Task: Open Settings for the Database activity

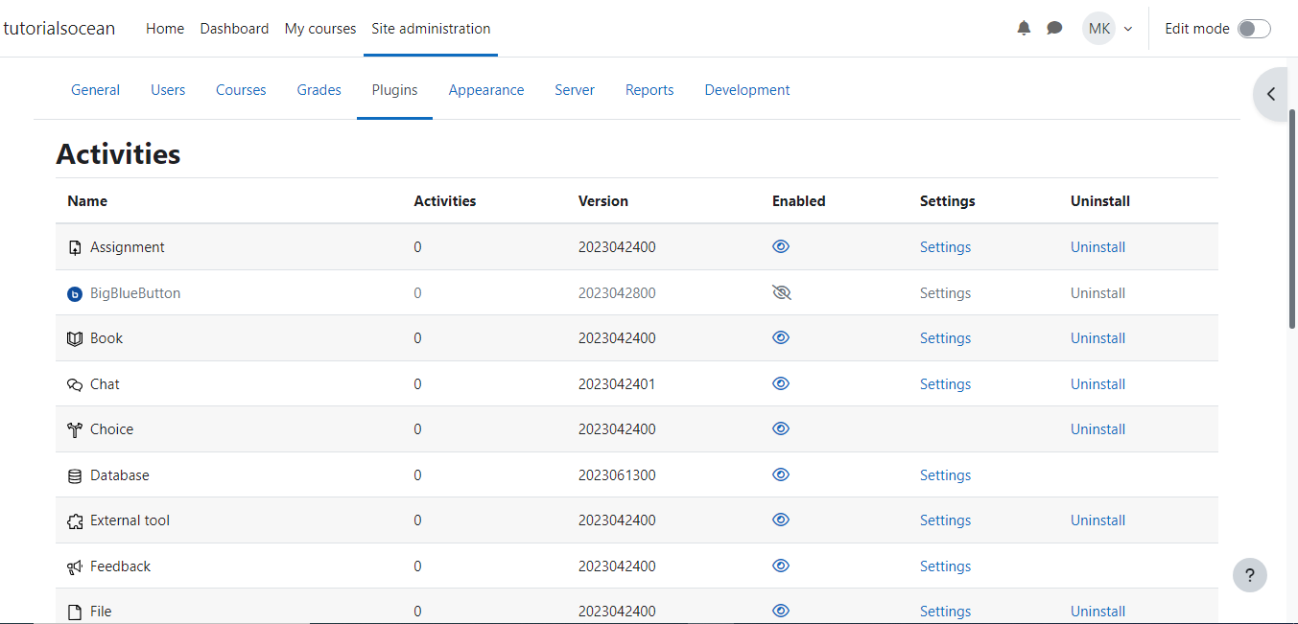Action: point(945,474)
